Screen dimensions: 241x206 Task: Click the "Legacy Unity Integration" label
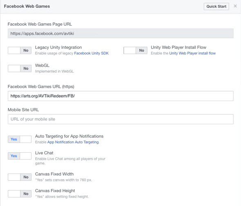click(x=58, y=48)
